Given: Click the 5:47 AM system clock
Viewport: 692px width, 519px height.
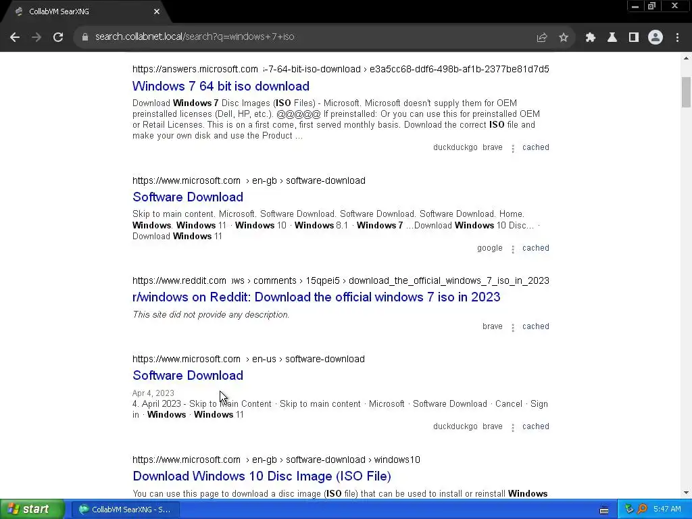Looking at the screenshot, I should (667, 510).
